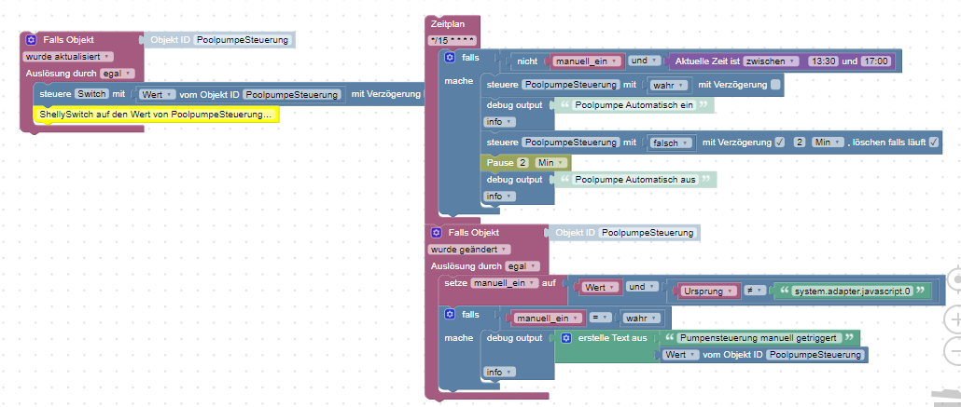
Task: Click 'Switch' object field in steuere block
Action: tap(92, 95)
